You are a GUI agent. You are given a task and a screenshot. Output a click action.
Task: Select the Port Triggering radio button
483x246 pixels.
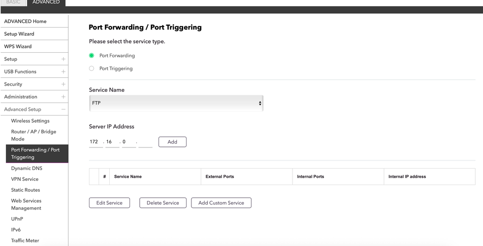click(91, 69)
